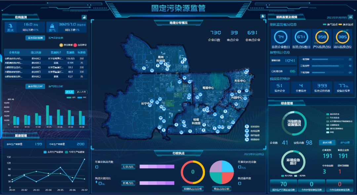The image size is (357, 195).
Task: Click the 环境应急统计 donut chart
Action: 293,162
